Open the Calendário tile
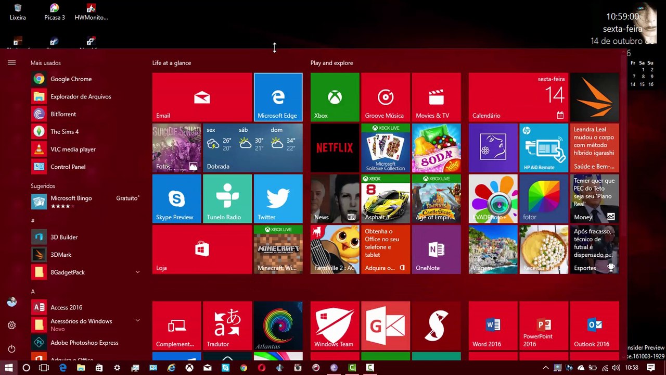Image resolution: width=666 pixels, height=375 pixels. tap(518, 97)
